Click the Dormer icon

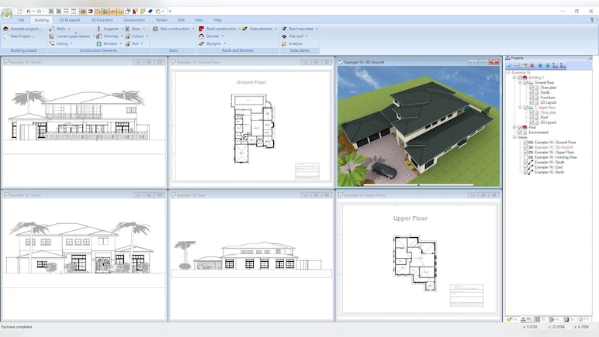coord(202,36)
